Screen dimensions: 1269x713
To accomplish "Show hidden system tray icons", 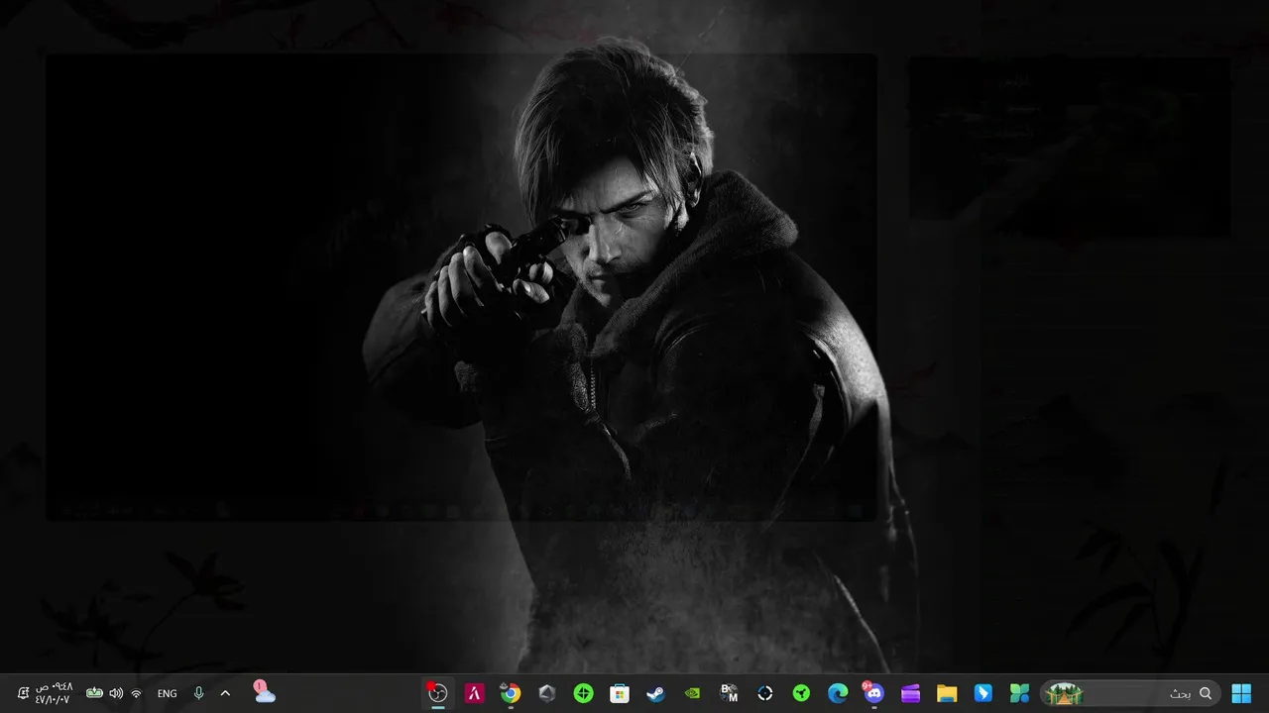I will pos(225,693).
